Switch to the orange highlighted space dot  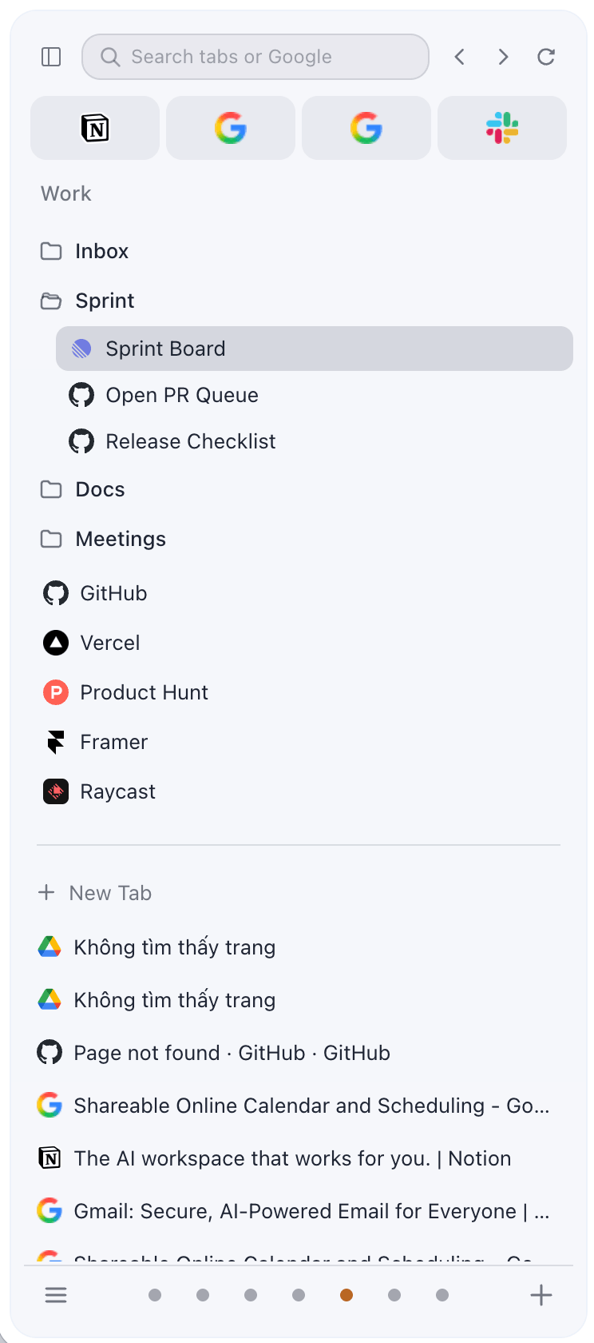point(346,1295)
